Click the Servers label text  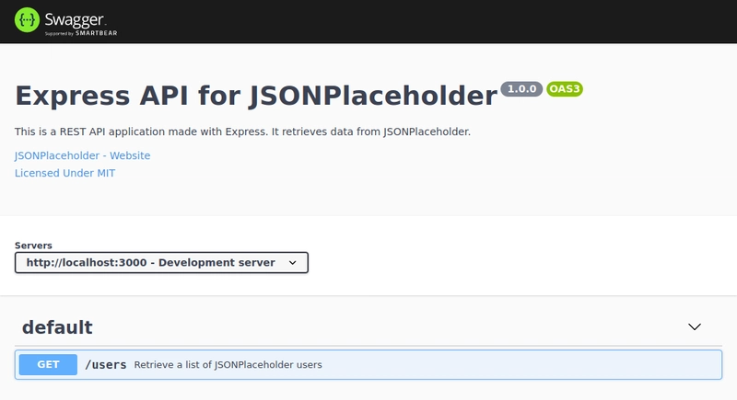[x=33, y=246]
